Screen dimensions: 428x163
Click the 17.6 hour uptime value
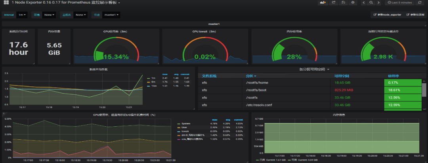(19, 49)
